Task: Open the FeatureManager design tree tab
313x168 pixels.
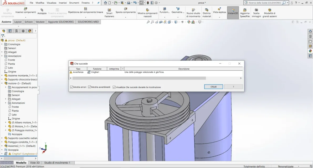Action: click(x=4, y=31)
